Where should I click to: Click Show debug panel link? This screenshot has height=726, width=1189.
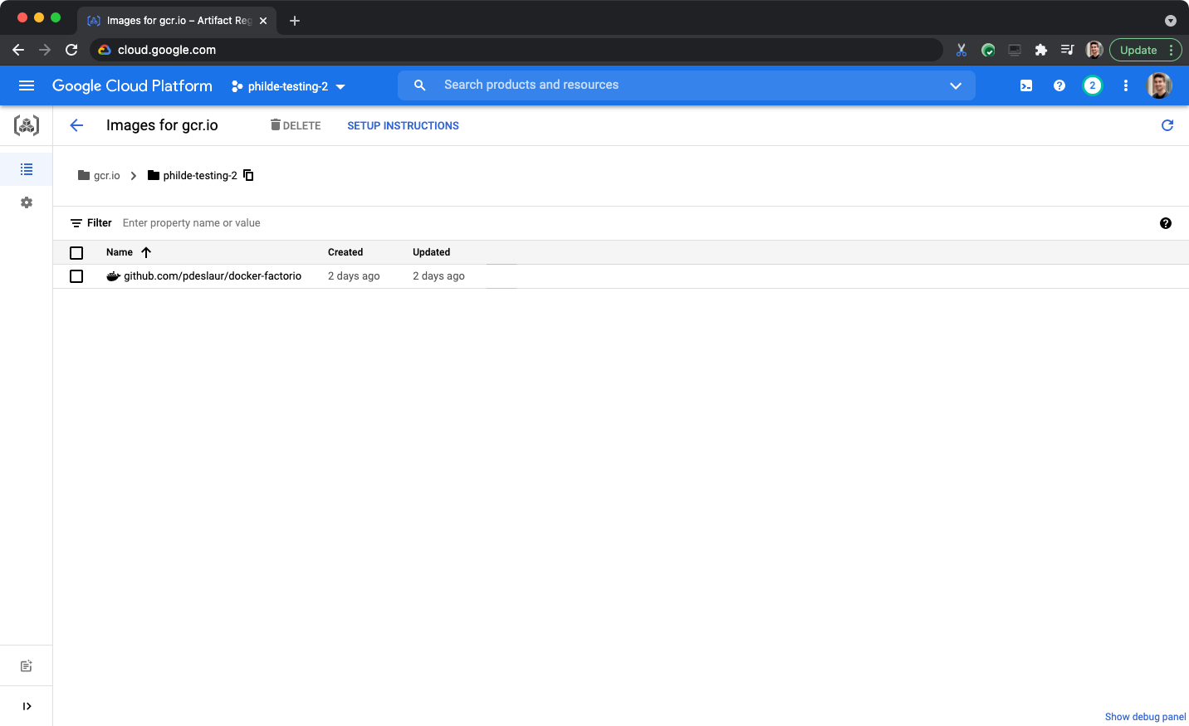(1145, 717)
